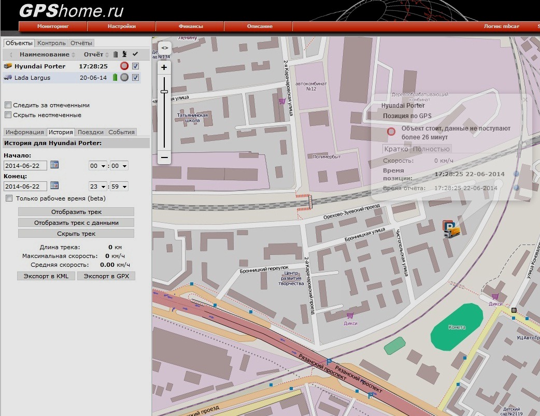Viewport: 540px width, 416px height.
Task: Click the map zoom slider handle
Action: pos(164,92)
